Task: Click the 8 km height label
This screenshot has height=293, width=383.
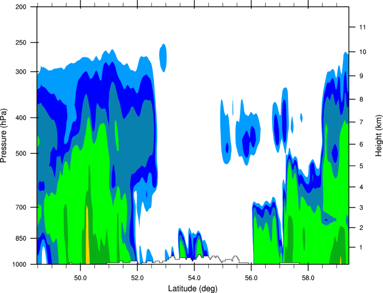Action: 361,99
